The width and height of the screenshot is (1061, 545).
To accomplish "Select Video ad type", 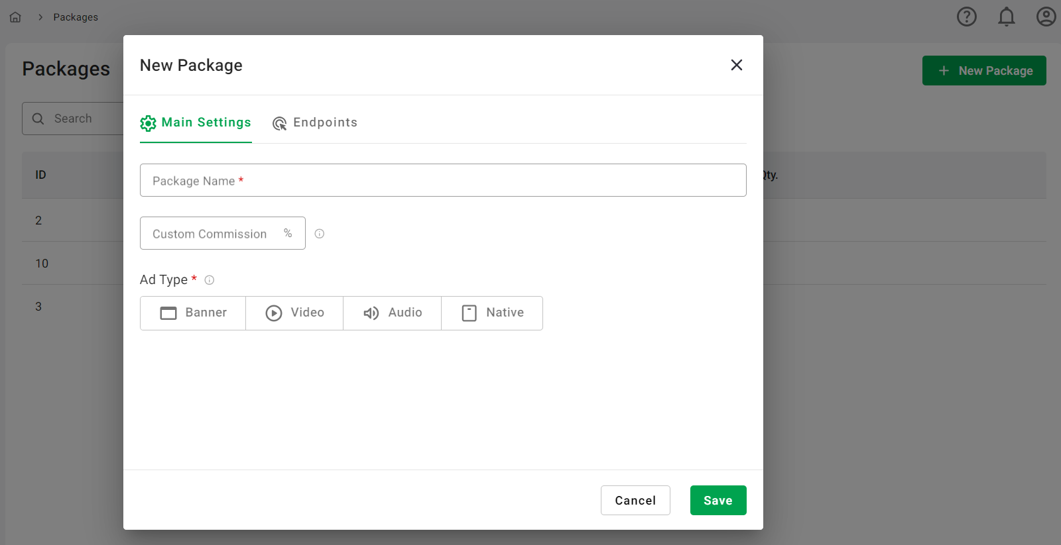I will tap(294, 313).
